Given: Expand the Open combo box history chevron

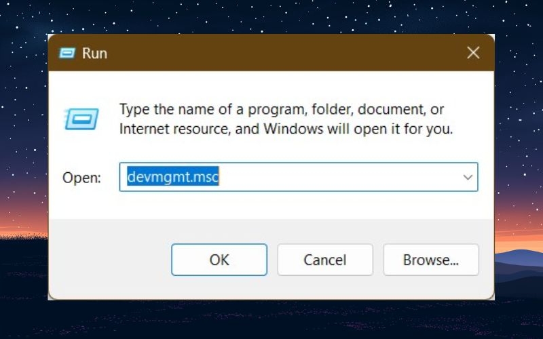Looking at the screenshot, I should click(x=468, y=178).
